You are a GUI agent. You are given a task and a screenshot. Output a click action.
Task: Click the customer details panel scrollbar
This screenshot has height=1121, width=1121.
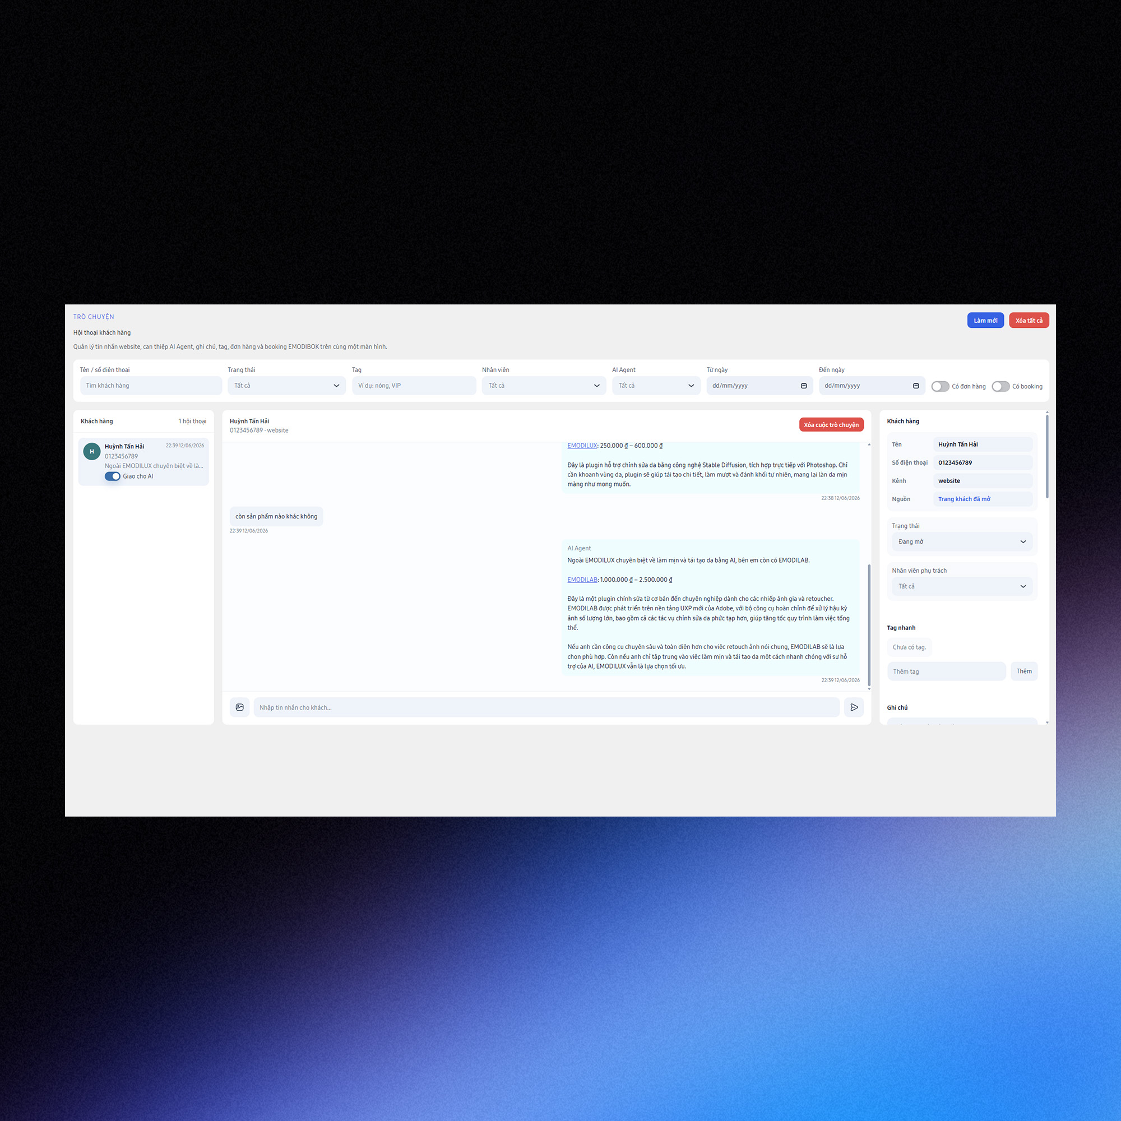(x=1046, y=457)
